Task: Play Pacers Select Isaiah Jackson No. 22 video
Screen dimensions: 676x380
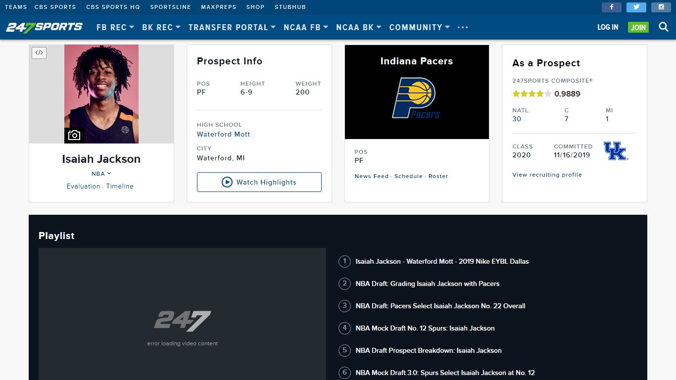Action: click(x=440, y=306)
